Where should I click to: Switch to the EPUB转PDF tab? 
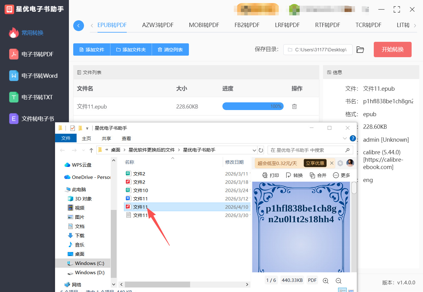(112, 25)
